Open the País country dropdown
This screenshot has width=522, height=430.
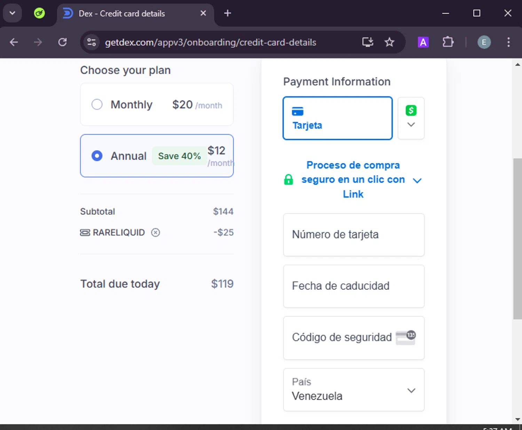pos(354,390)
